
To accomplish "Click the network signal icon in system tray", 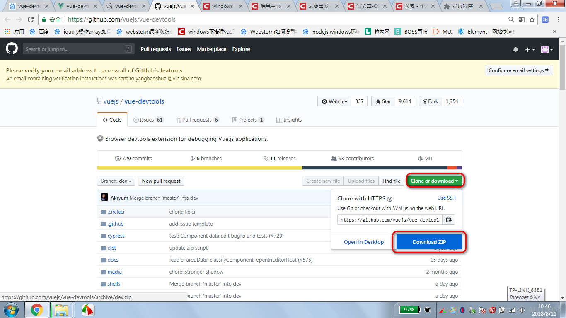I will [x=512, y=310].
